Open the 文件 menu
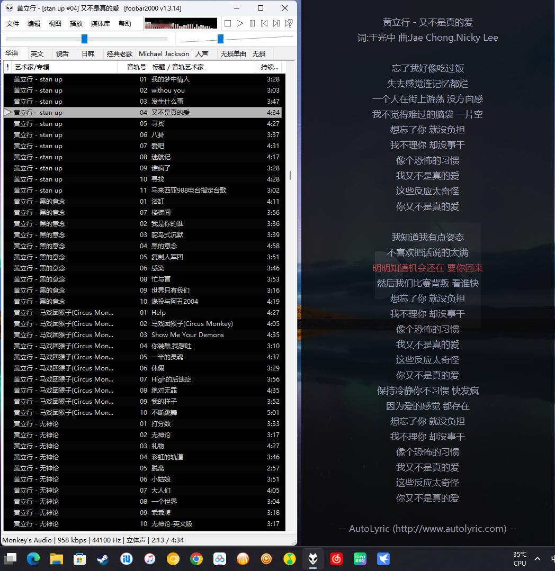This screenshot has width=555, height=571. [12, 24]
